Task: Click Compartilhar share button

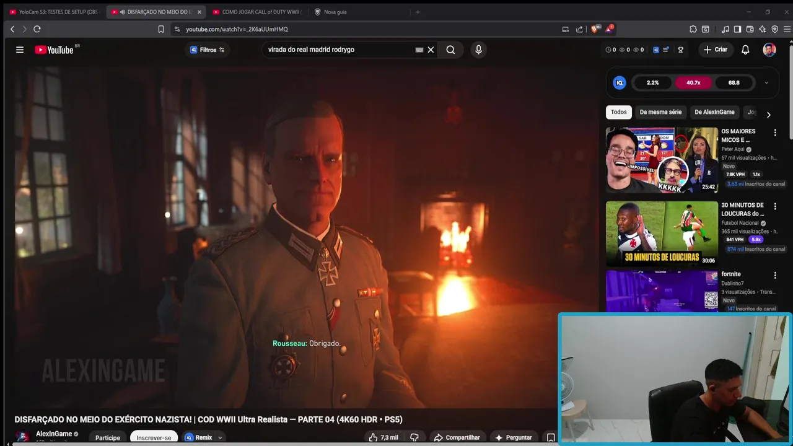Action: [457, 437]
